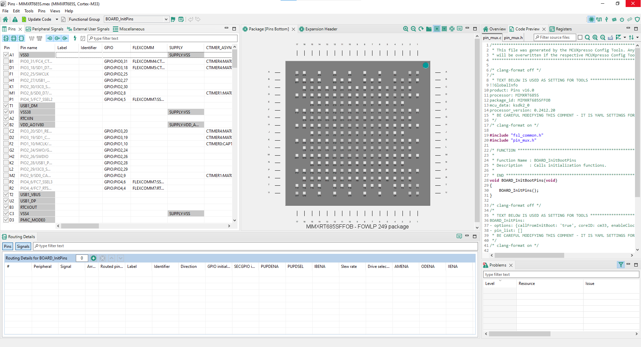Click the zoom in icon in Code Preview
The width and height of the screenshot is (641, 347).
595,37
